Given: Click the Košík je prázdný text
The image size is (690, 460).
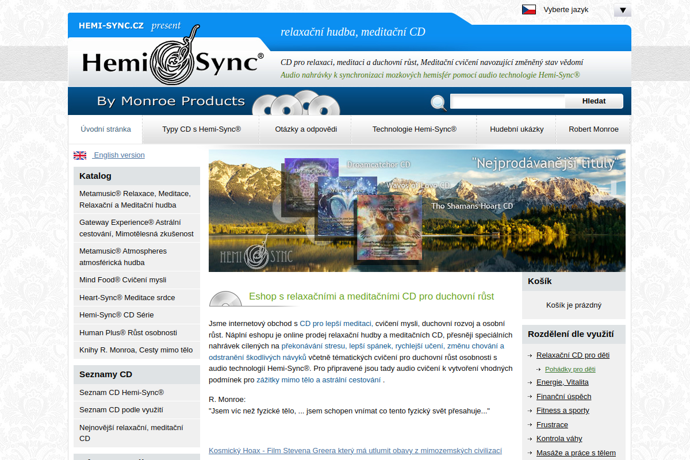Looking at the screenshot, I should (x=574, y=305).
